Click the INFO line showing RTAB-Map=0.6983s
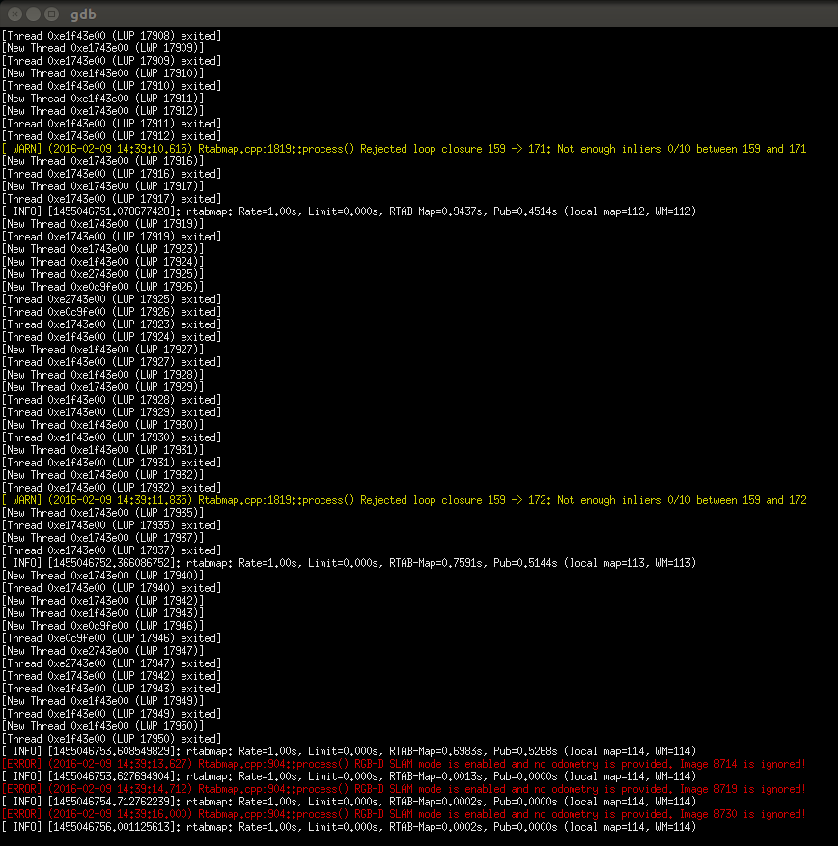838x846 pixels. coord(348,751)
